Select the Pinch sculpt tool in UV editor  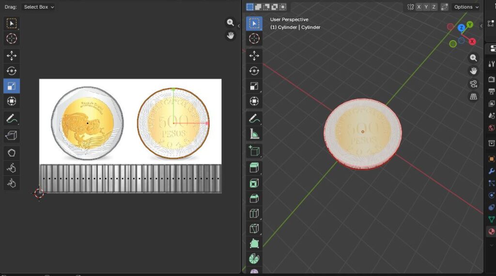coord(12,183)
